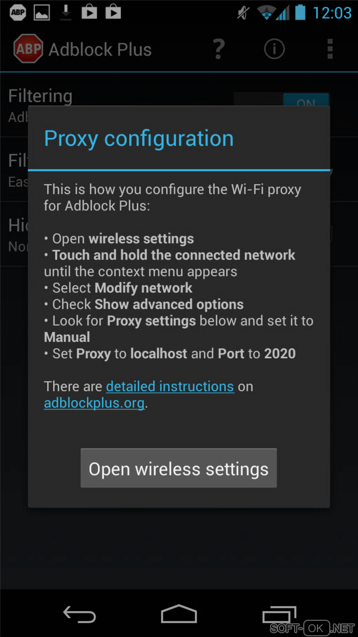
Task: Follow the adblockplus.org link
Action: (x=94, y=403)
